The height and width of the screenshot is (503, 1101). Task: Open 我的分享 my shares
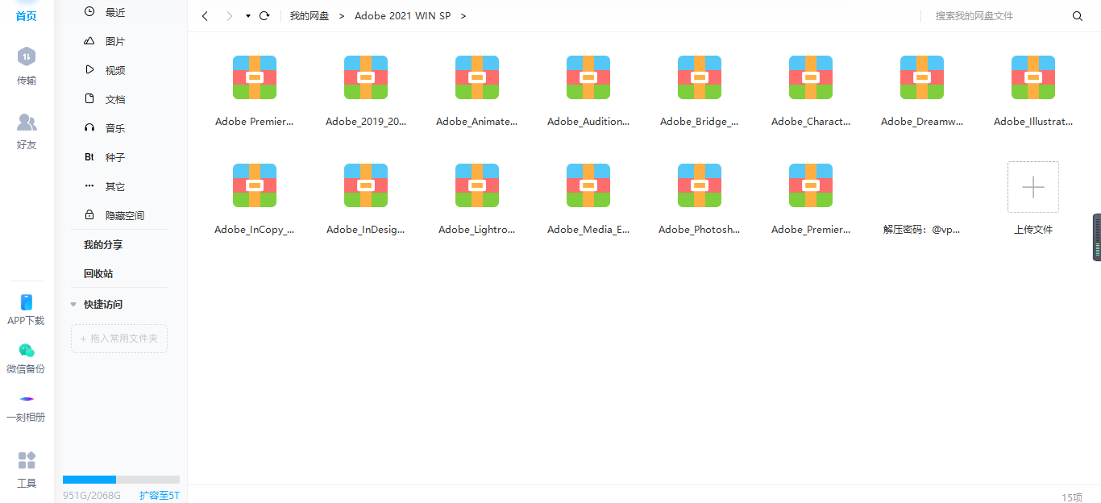point(103,244)
